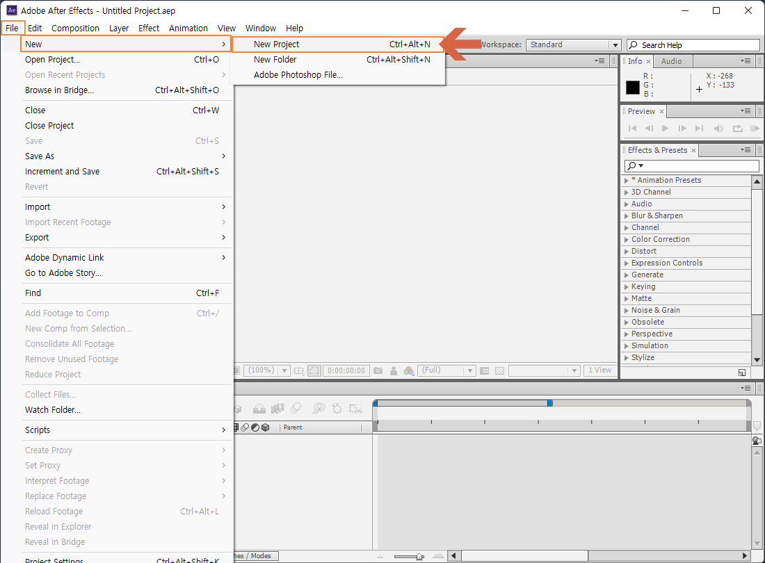Open the Preview panel options menu icon
This screenshot has height=563, width=765.
(x=746, y=111)
